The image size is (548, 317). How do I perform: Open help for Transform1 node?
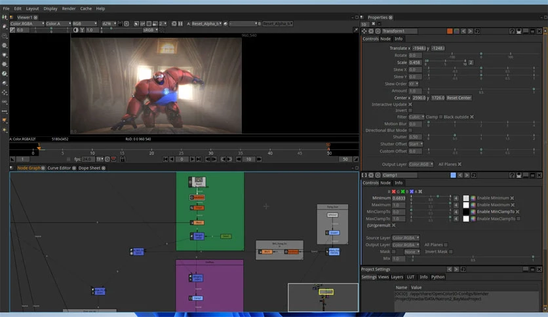[512, 31]
